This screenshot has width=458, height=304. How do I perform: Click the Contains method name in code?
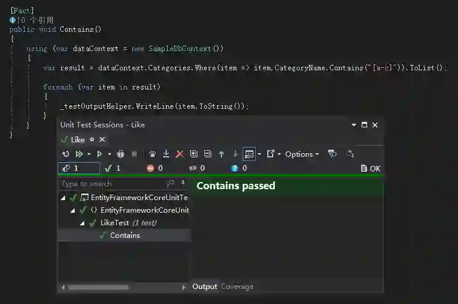(x=76, y=29)
